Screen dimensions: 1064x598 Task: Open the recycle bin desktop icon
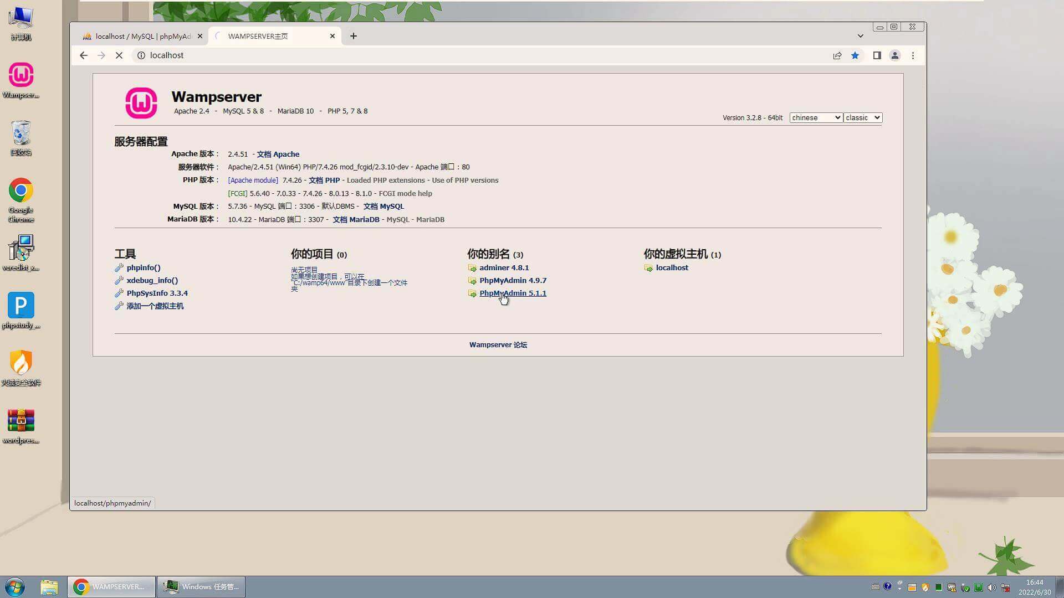pyautogui.click(x=21, y=138)
